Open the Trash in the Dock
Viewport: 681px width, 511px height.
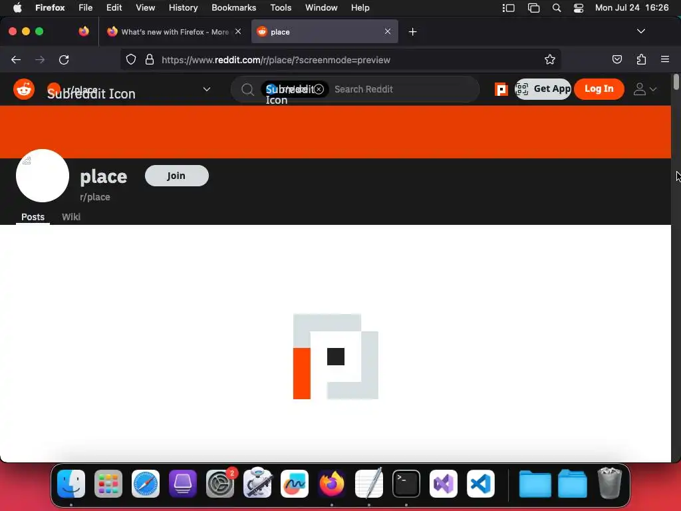610,483
